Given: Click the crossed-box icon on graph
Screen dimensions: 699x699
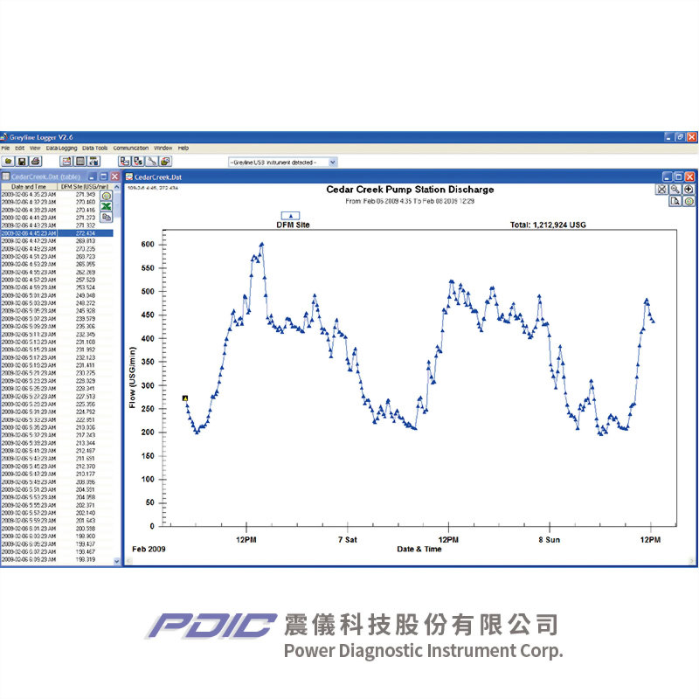Looking at the screenshot, I should coord(661,190).
